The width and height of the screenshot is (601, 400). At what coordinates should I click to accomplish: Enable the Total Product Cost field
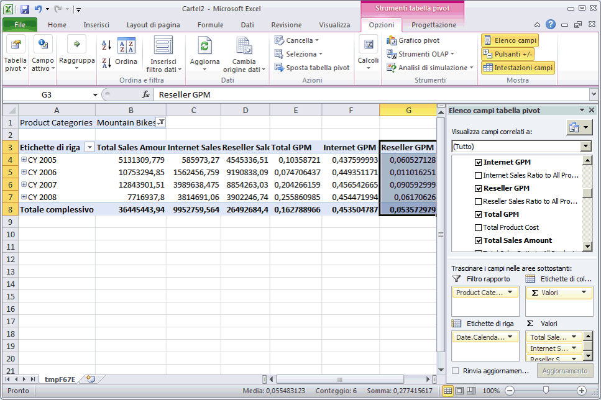[478, 227]
